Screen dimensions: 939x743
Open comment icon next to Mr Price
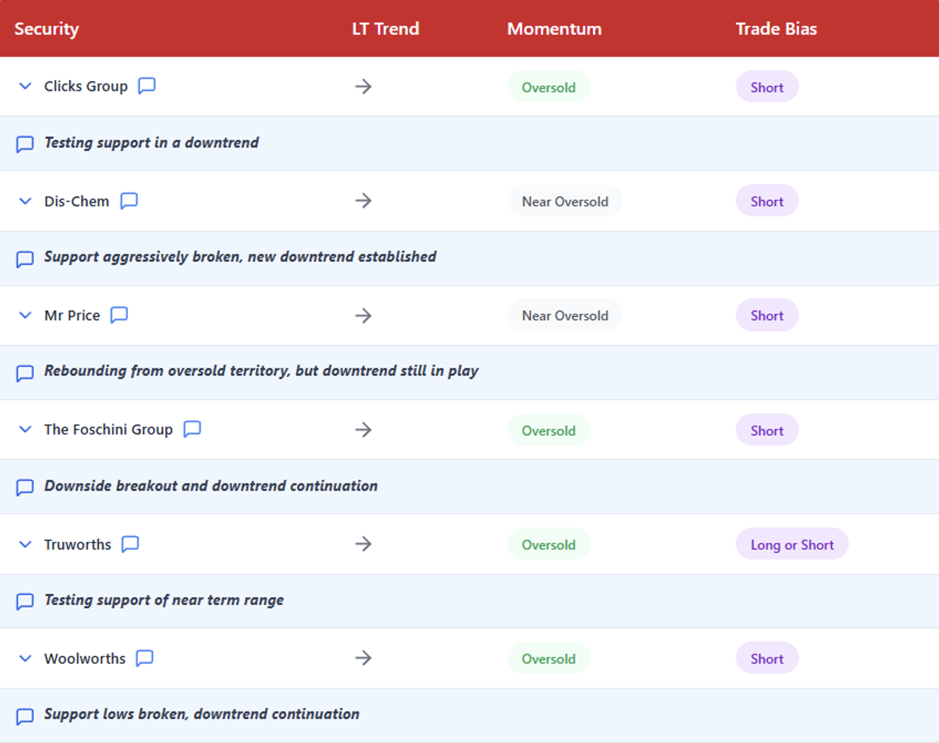point(119,315)
